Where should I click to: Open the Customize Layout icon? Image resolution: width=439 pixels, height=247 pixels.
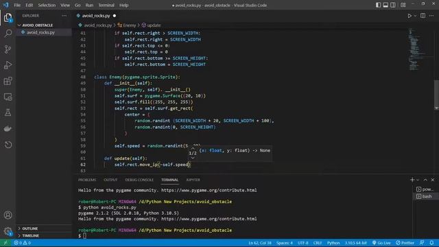pos(403,5)
